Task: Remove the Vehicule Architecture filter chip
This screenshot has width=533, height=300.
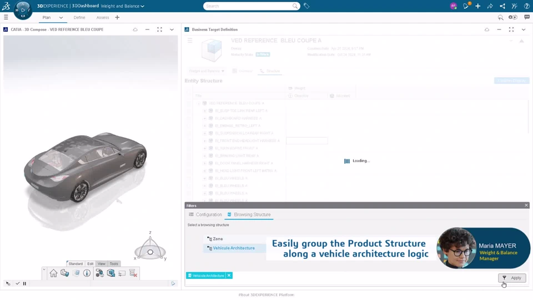Action: tap(229, 276)
